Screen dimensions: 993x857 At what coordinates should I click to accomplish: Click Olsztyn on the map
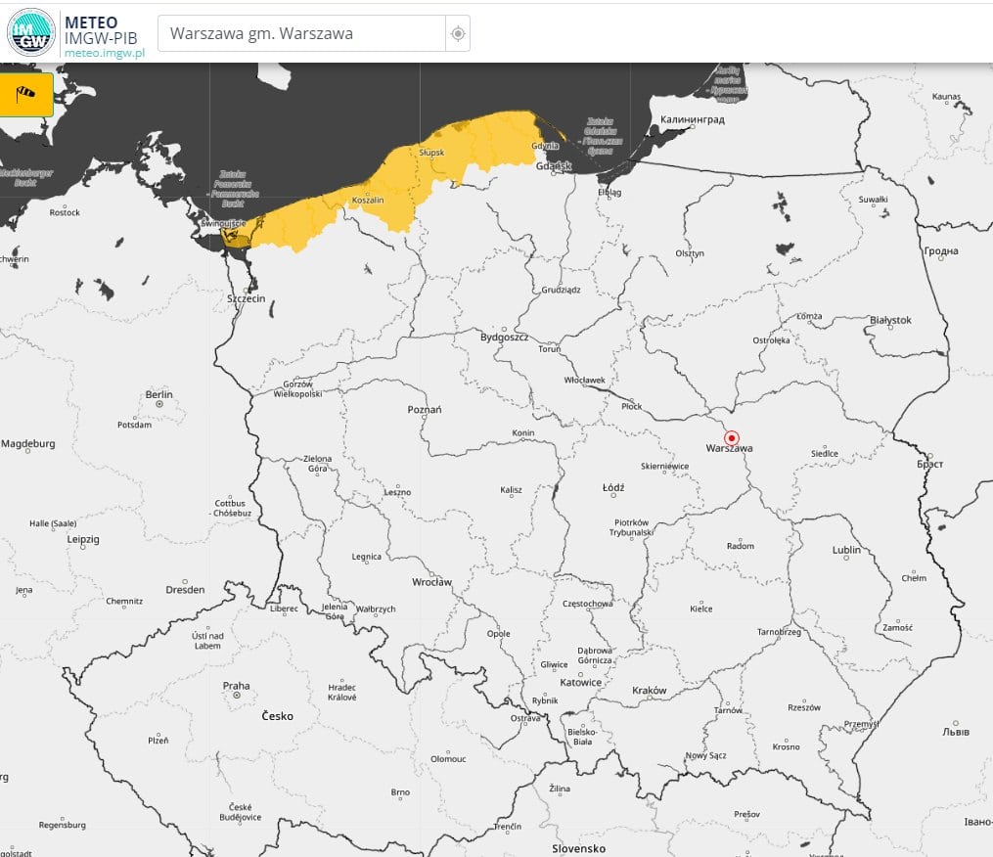[x=689, y=253]
